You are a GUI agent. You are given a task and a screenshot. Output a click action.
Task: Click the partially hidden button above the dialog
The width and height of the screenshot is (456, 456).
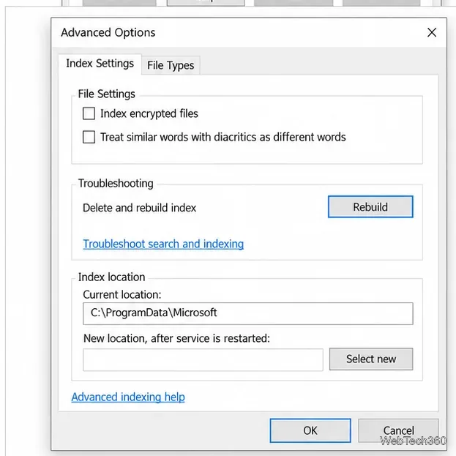tap(206, 2)
